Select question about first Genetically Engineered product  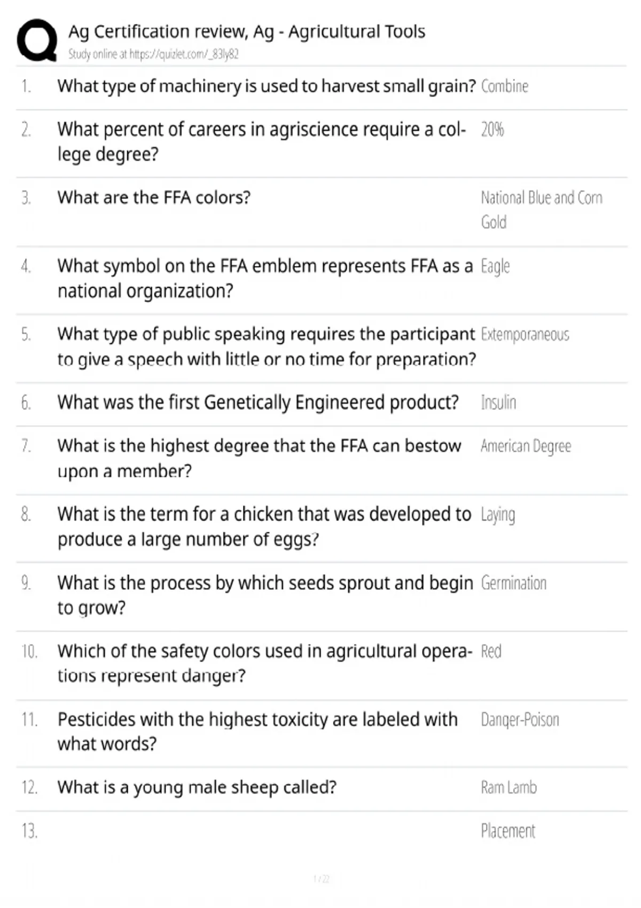pos(258,402)
